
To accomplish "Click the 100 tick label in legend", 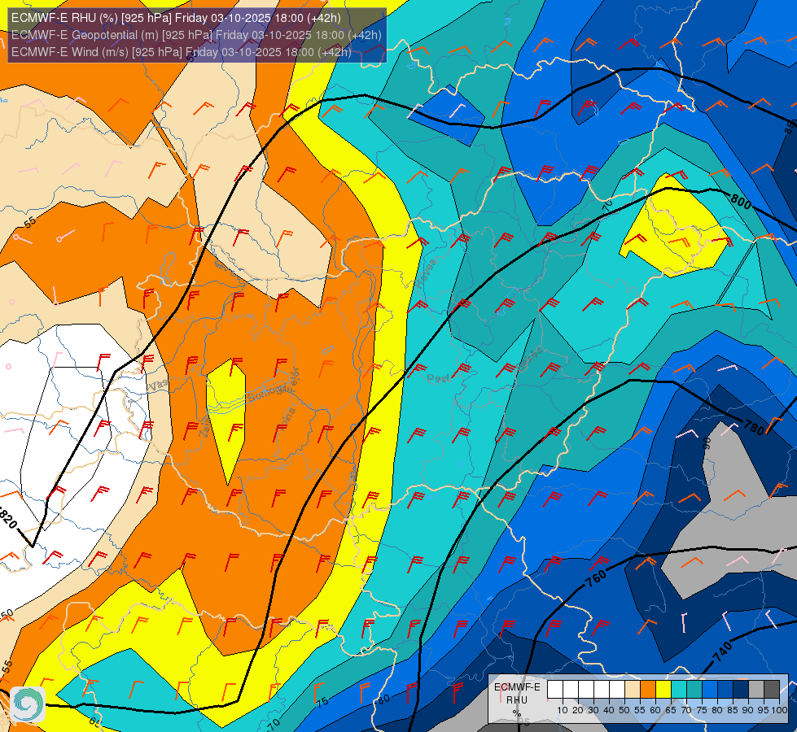I will click(x=779, y=710).
